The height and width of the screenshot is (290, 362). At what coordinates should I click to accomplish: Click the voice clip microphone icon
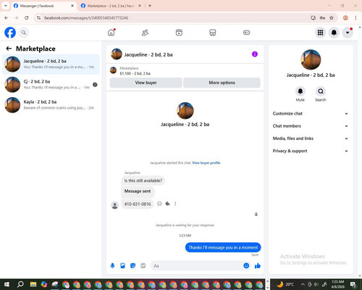(x=112, y=266)
